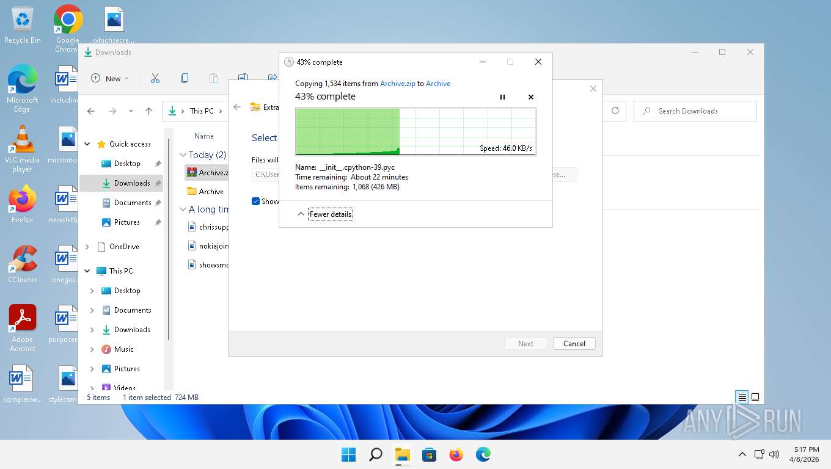Expand the OneDrive node
The width and height of the screenshot is (831, 469).
point(87,247)
